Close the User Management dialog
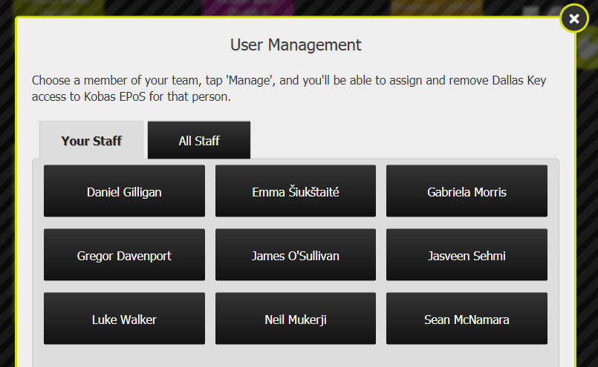Image resolution: width=598 pixels, height=367 pixels. tap(573, 19)
